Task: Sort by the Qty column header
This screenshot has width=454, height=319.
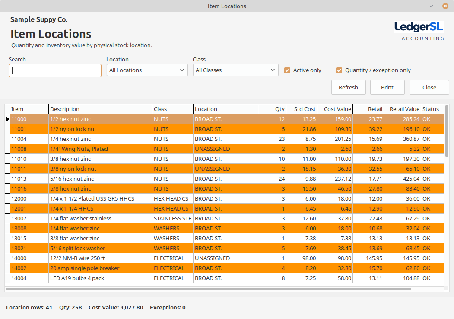Action: [x=272, y=109]
